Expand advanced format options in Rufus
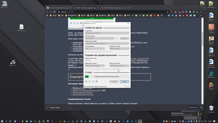The height and width of the screenshot is (123, 218). (x=103, y=69)
